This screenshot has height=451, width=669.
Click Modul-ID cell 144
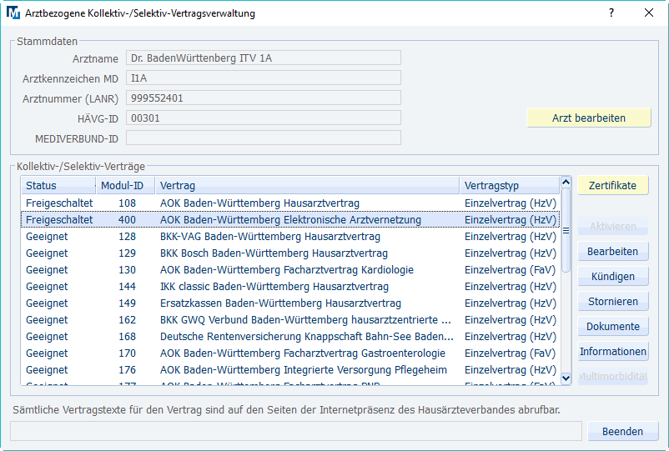pyautogui.click(x=127, y=287)
